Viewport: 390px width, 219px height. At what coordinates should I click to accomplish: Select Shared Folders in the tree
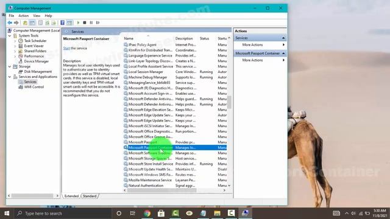click(x=35, y=51)
